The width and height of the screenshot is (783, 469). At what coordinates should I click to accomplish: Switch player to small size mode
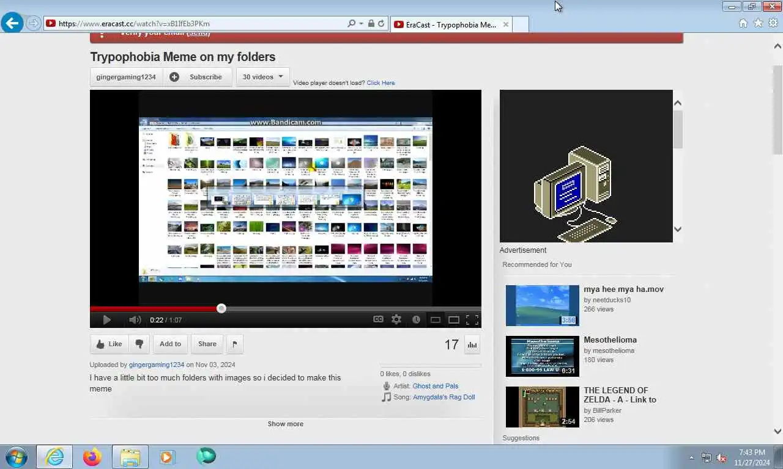[436, 319]
